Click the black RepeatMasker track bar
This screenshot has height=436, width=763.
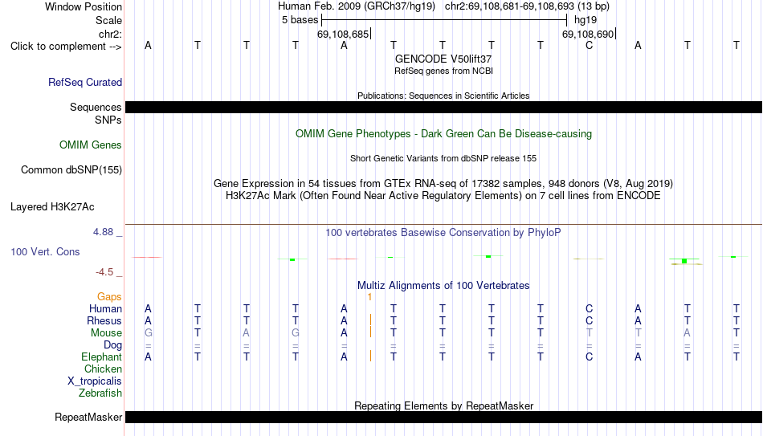[444, 417]
